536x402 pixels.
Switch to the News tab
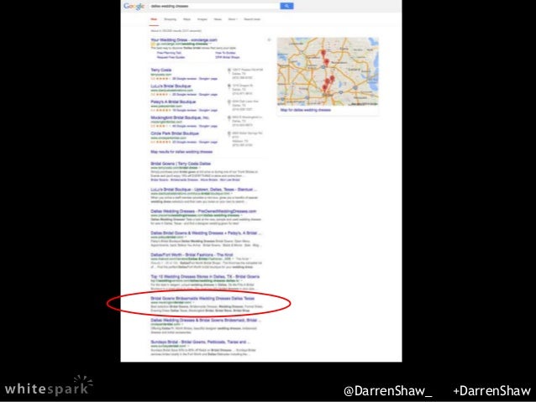(x=218, y=19)
